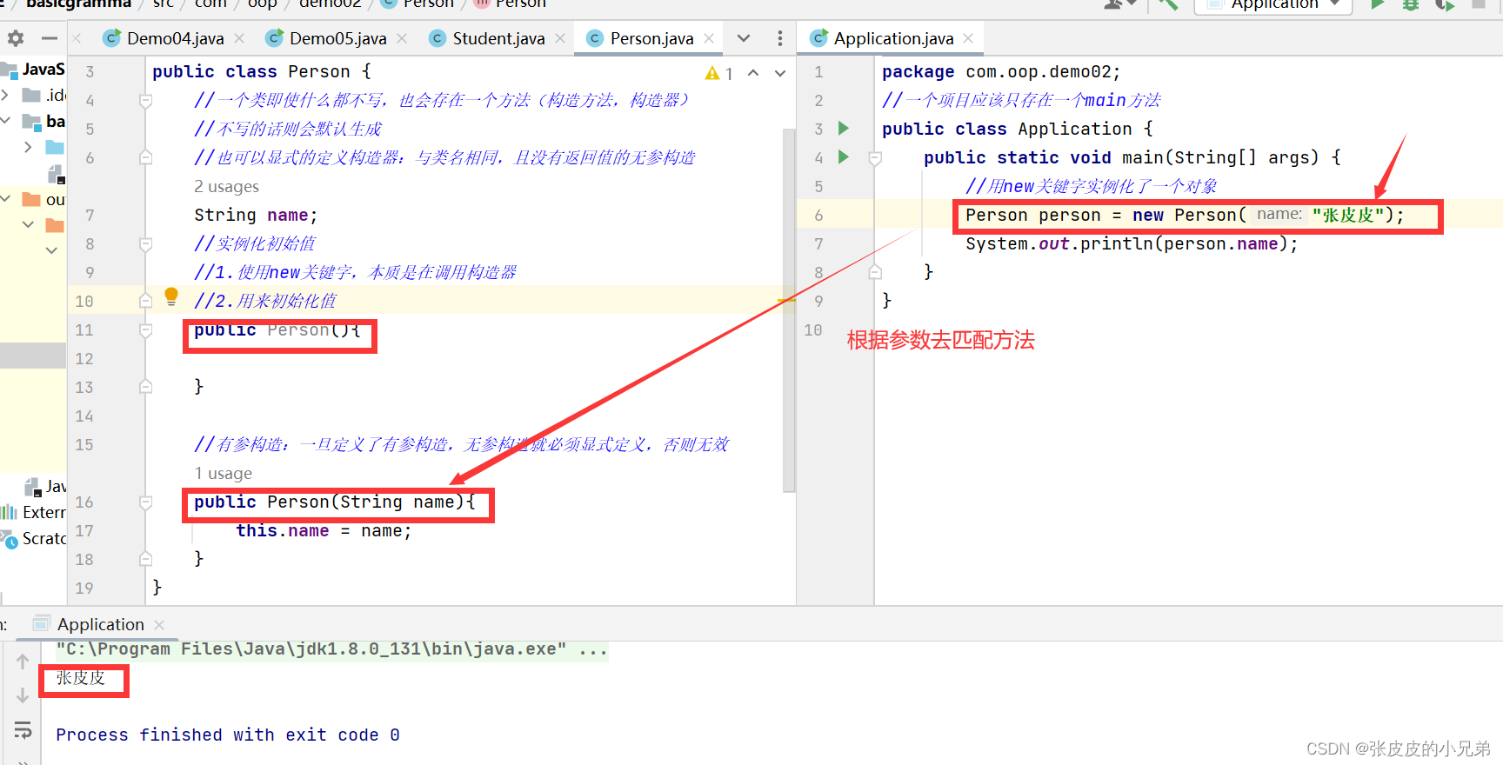Click the yellow lightbulb on line 10

tap(171, 296)
